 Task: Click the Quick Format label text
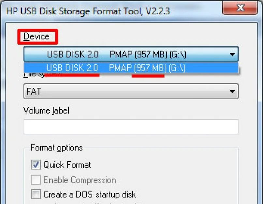pyautogui.click(x=67, y=165)
